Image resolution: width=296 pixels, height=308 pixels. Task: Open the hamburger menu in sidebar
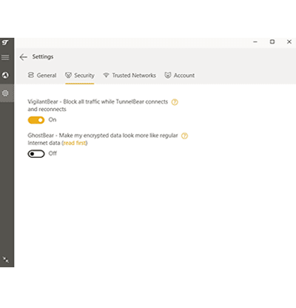point(5,57)
